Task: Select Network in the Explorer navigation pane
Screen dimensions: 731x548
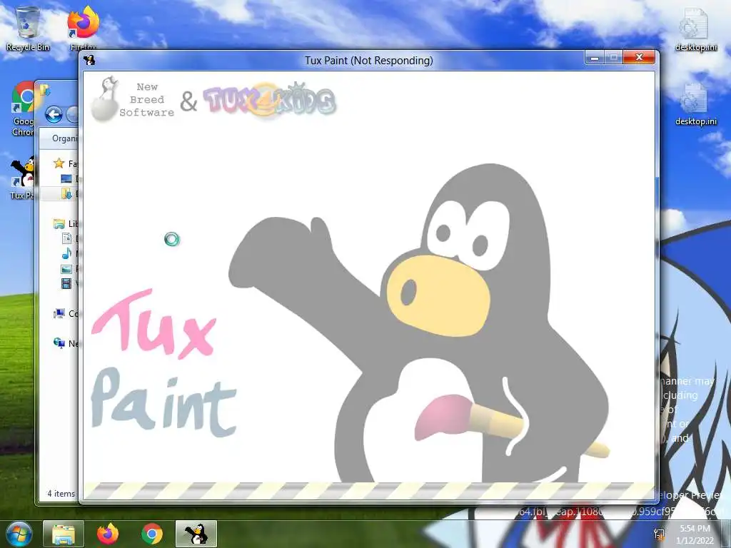Action: pos(65,343)
